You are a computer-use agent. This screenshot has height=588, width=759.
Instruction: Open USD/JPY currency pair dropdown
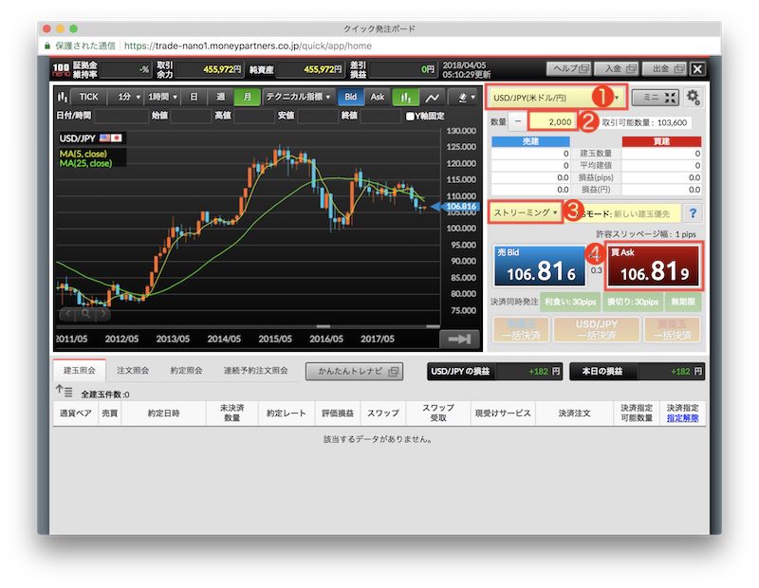coord(557,98)
